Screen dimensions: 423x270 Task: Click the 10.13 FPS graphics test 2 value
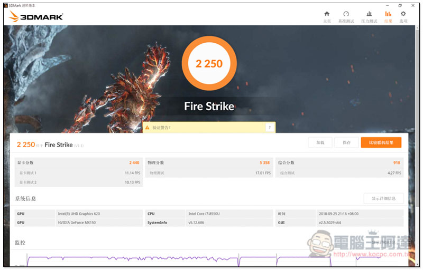coord(133,182)
